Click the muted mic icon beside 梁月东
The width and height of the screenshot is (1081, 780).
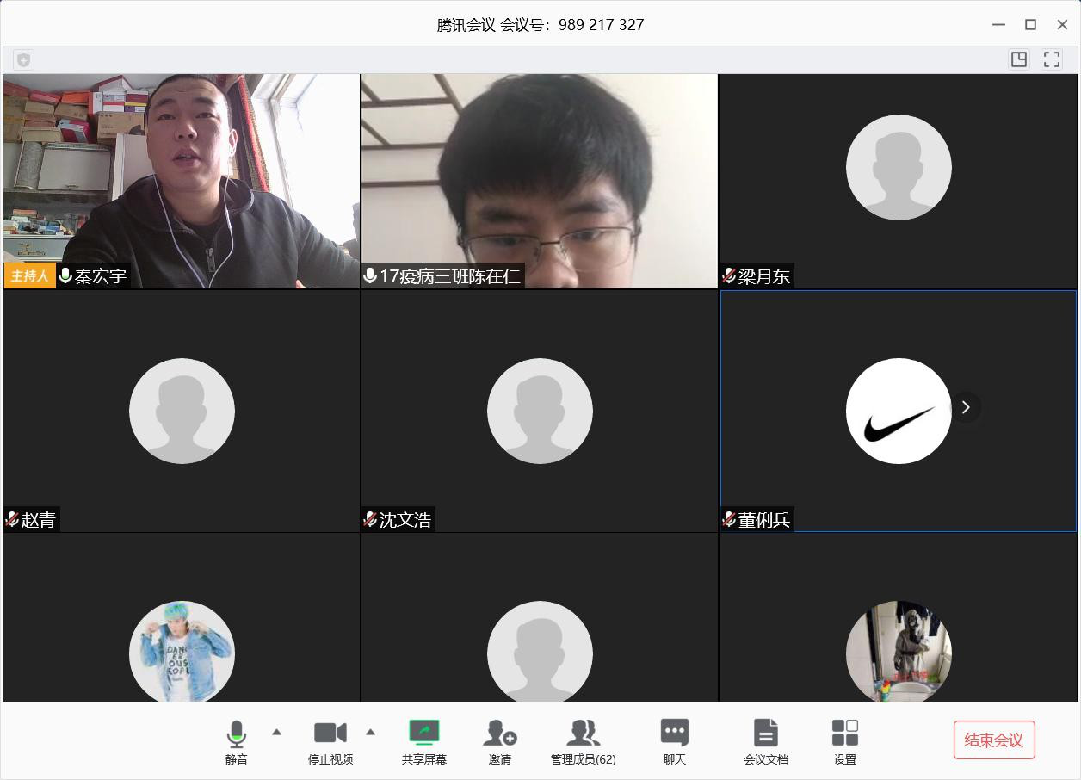coord(729,276)
